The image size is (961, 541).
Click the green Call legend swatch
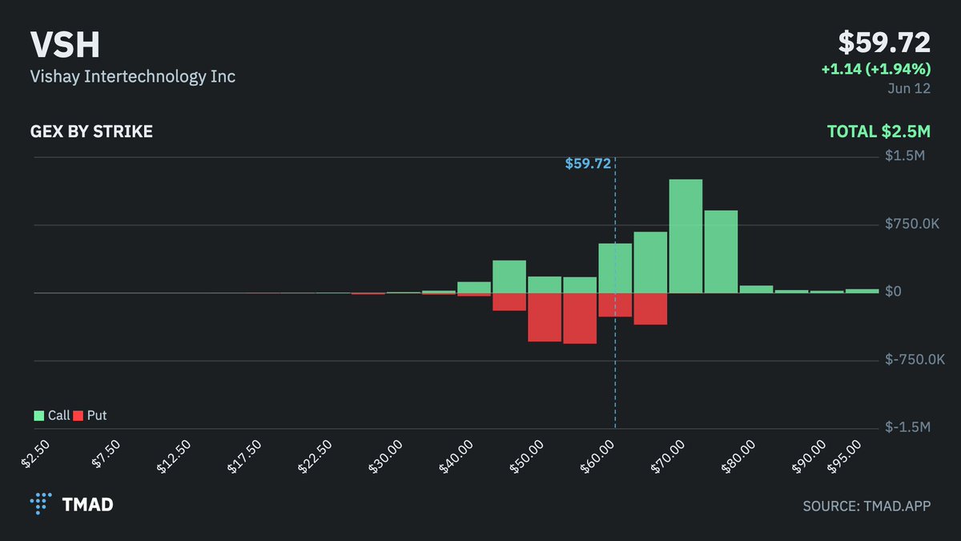tap(38, 415)
